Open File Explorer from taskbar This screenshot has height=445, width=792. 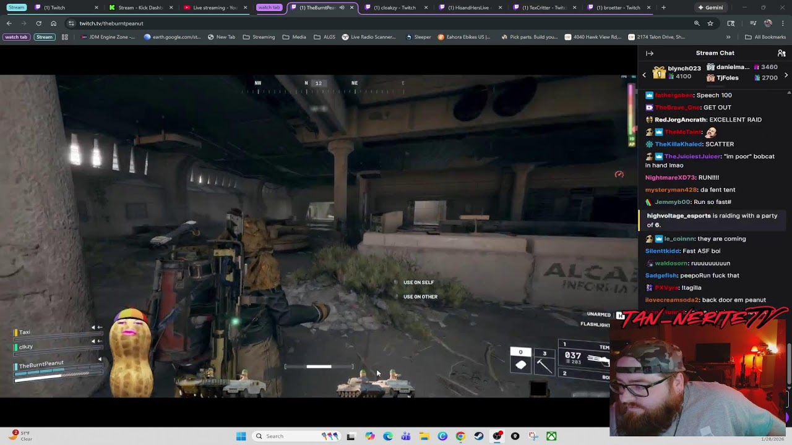[x=424, y=436]
